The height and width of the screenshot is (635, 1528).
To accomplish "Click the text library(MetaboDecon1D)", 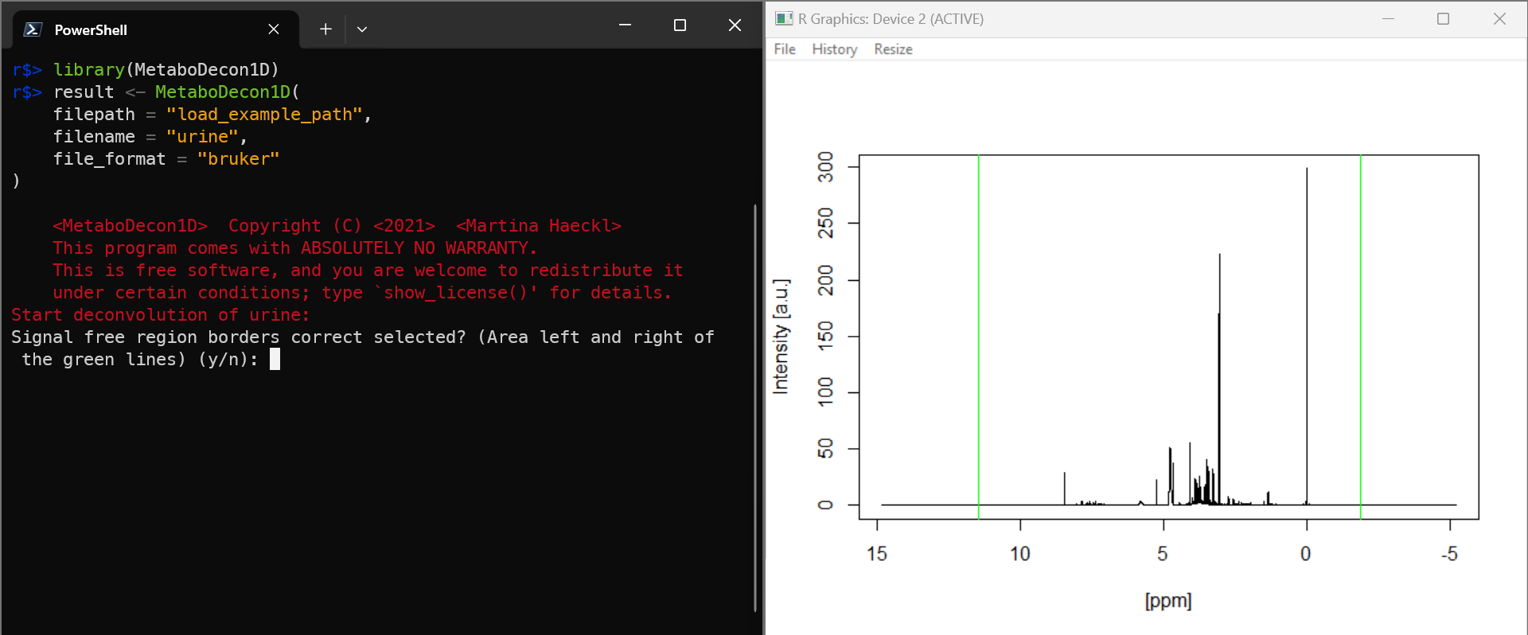I will [166, 70].
